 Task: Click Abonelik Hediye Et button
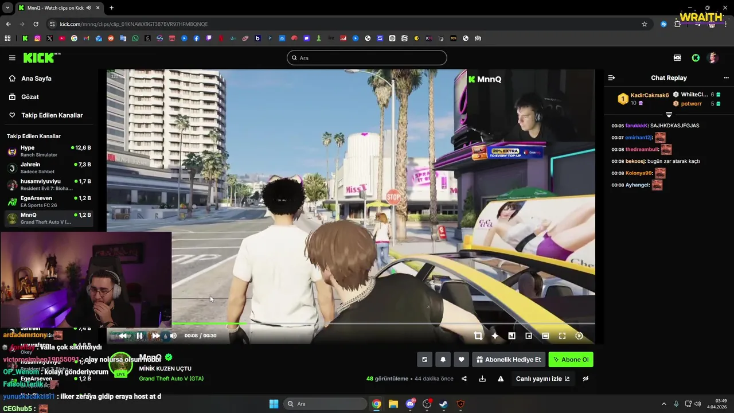pos(508,360)
